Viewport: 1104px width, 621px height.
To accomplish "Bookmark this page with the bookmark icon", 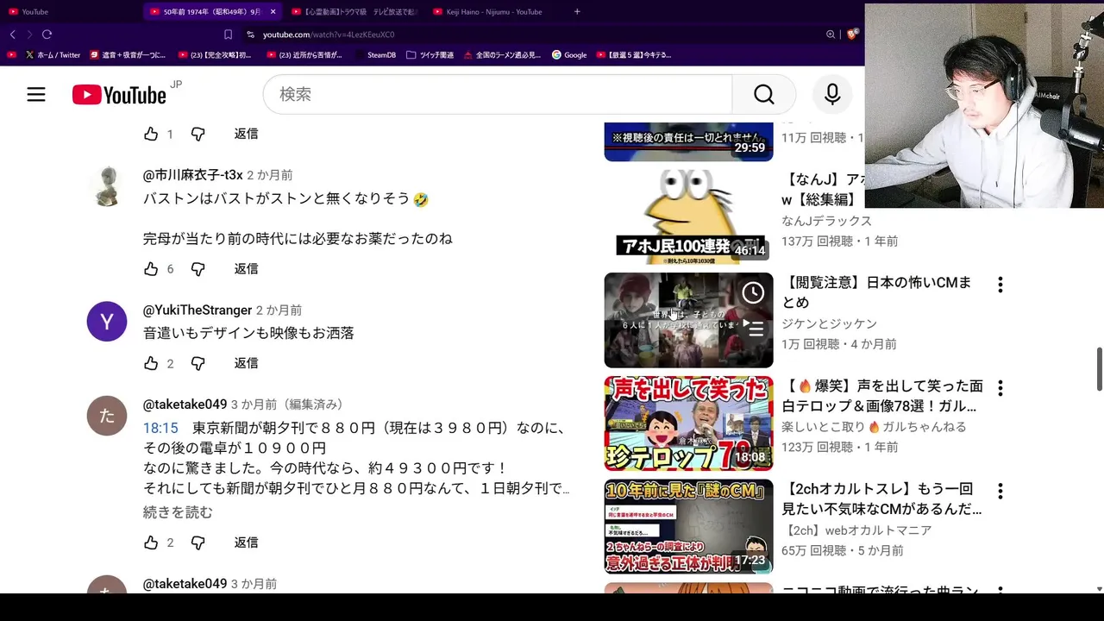I will (228, 34).
